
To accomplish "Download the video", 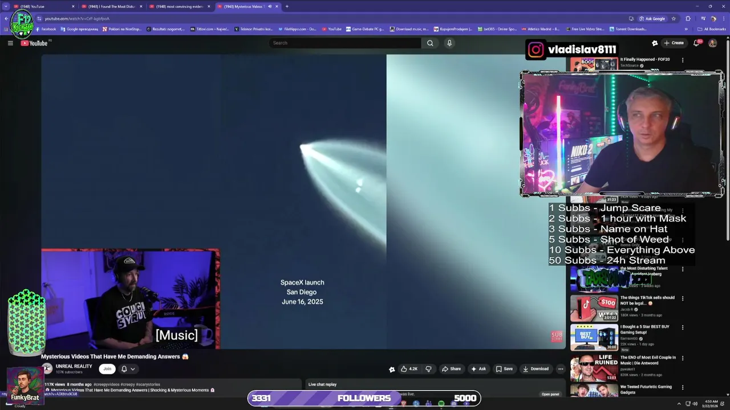I will coord(536,369).
